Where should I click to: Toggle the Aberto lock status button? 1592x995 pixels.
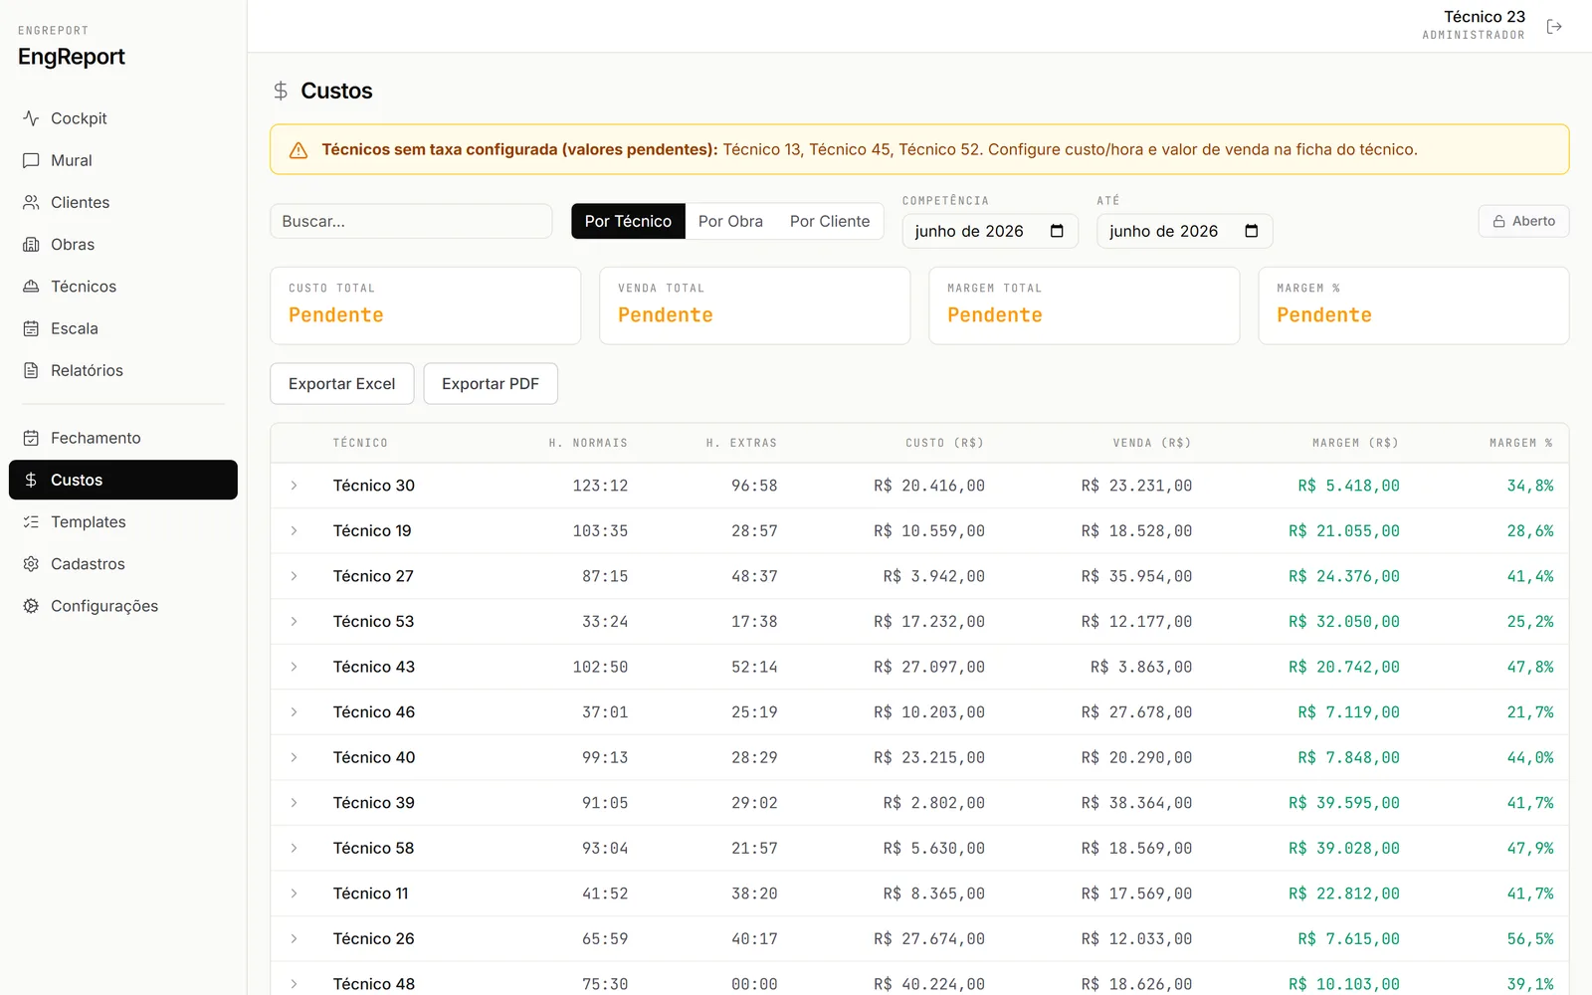[1523, 221]
